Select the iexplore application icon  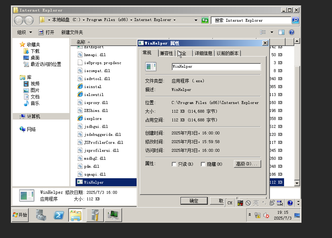click(80, 118)
